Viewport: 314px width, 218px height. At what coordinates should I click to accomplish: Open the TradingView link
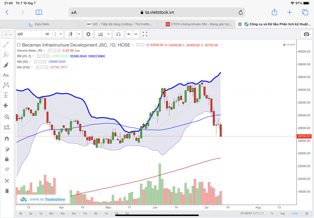tap(55, 199)
